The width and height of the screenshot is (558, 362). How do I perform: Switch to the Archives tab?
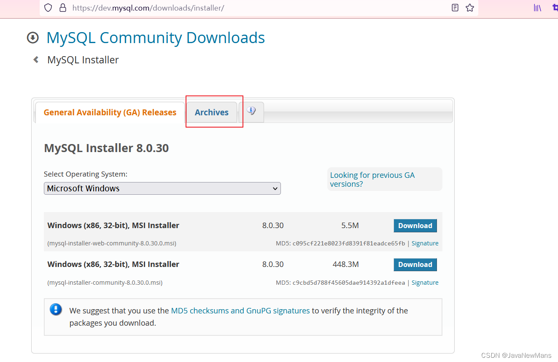click(x=212, y=112)
